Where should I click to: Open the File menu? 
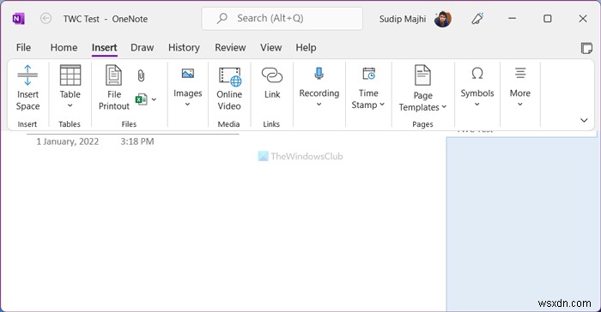[x=23, y=47]
